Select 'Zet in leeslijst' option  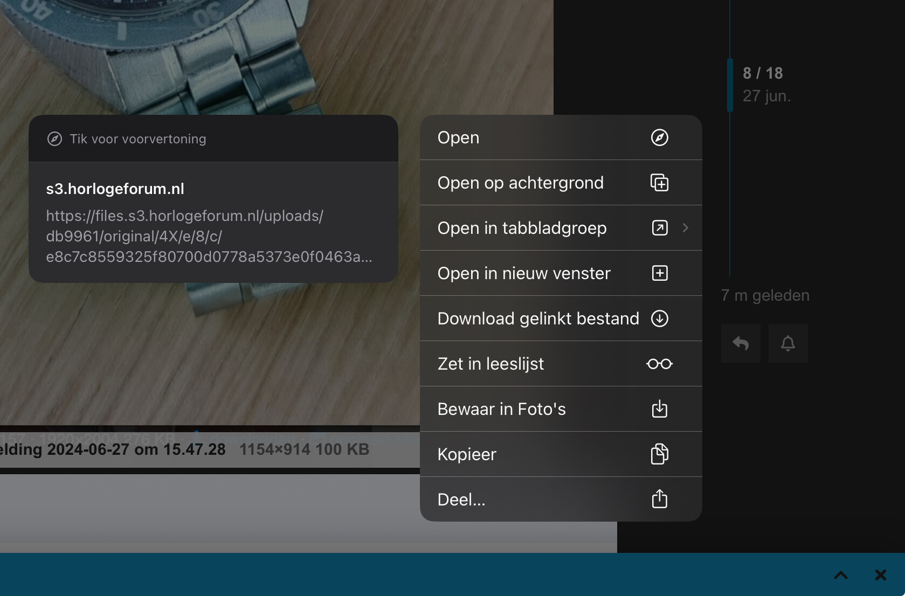point(561,364)
